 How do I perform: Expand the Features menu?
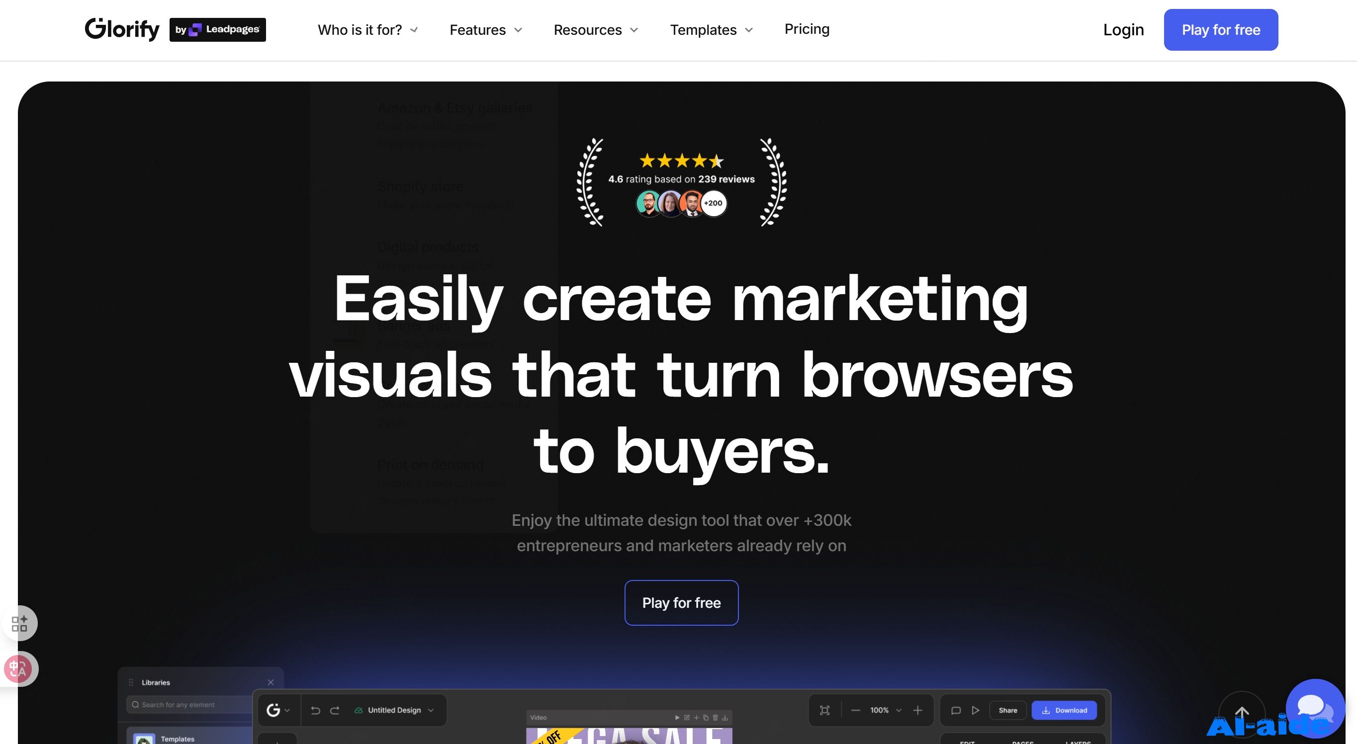(485, 30)
